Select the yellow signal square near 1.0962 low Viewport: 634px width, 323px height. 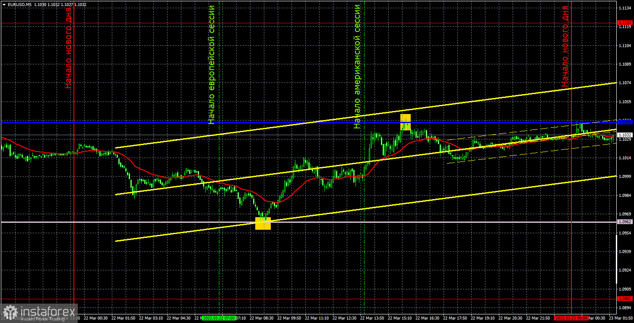(263, 223)
